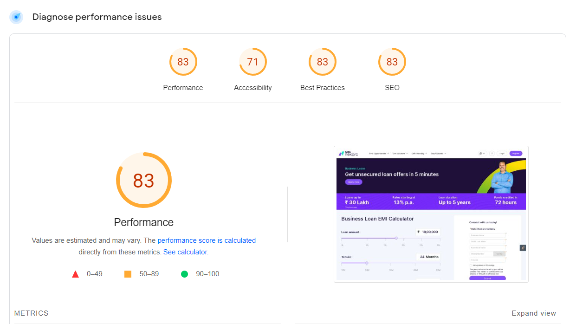
Task: Click the Register button in thumbnail
Action: pos(516,153)
